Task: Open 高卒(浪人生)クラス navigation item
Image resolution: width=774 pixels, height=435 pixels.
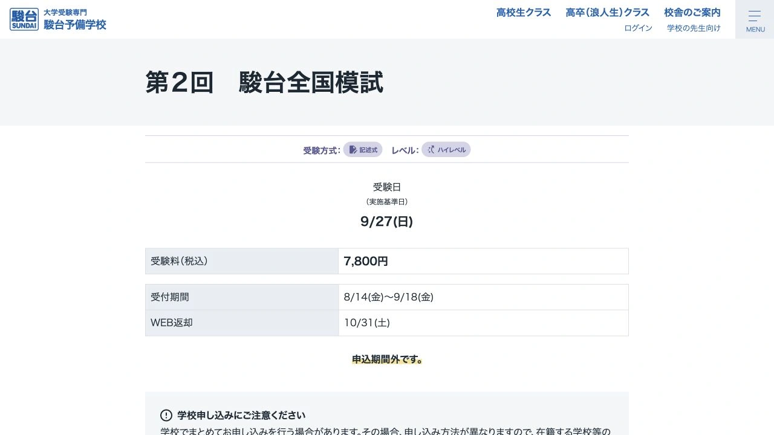Action: coord(607,12)
